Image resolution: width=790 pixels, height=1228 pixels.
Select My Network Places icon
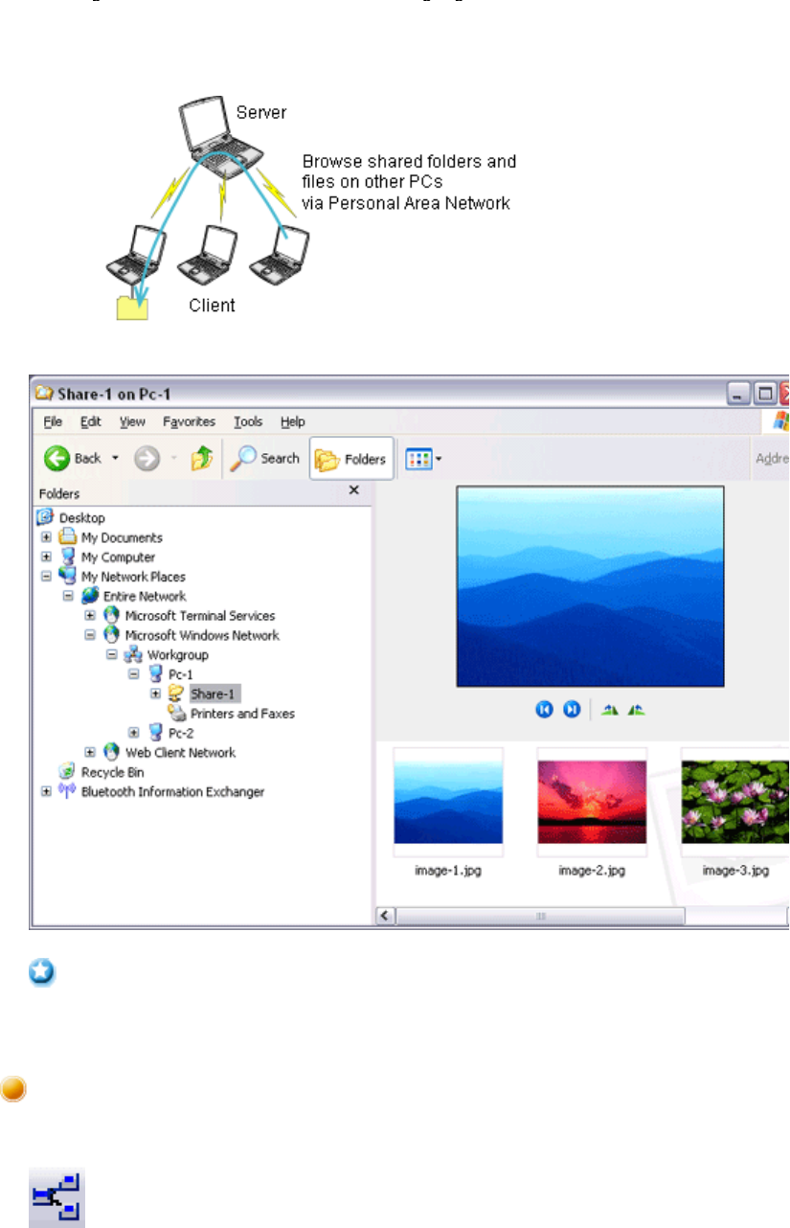[67, 577]
